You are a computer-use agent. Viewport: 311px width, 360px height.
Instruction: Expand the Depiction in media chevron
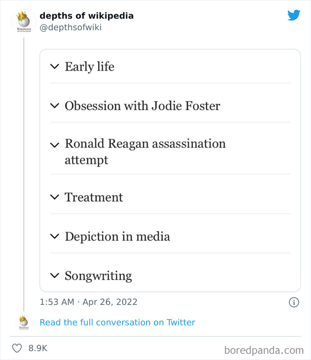[55, 236]
